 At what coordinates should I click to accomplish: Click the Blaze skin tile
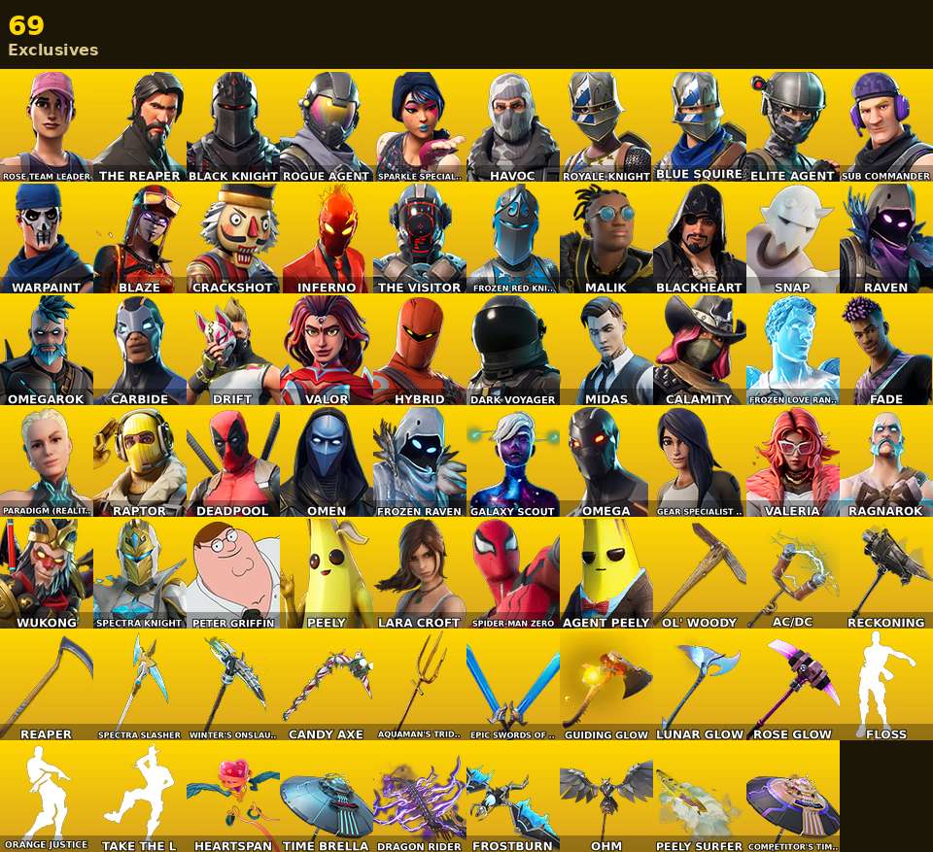pos(140,237)
